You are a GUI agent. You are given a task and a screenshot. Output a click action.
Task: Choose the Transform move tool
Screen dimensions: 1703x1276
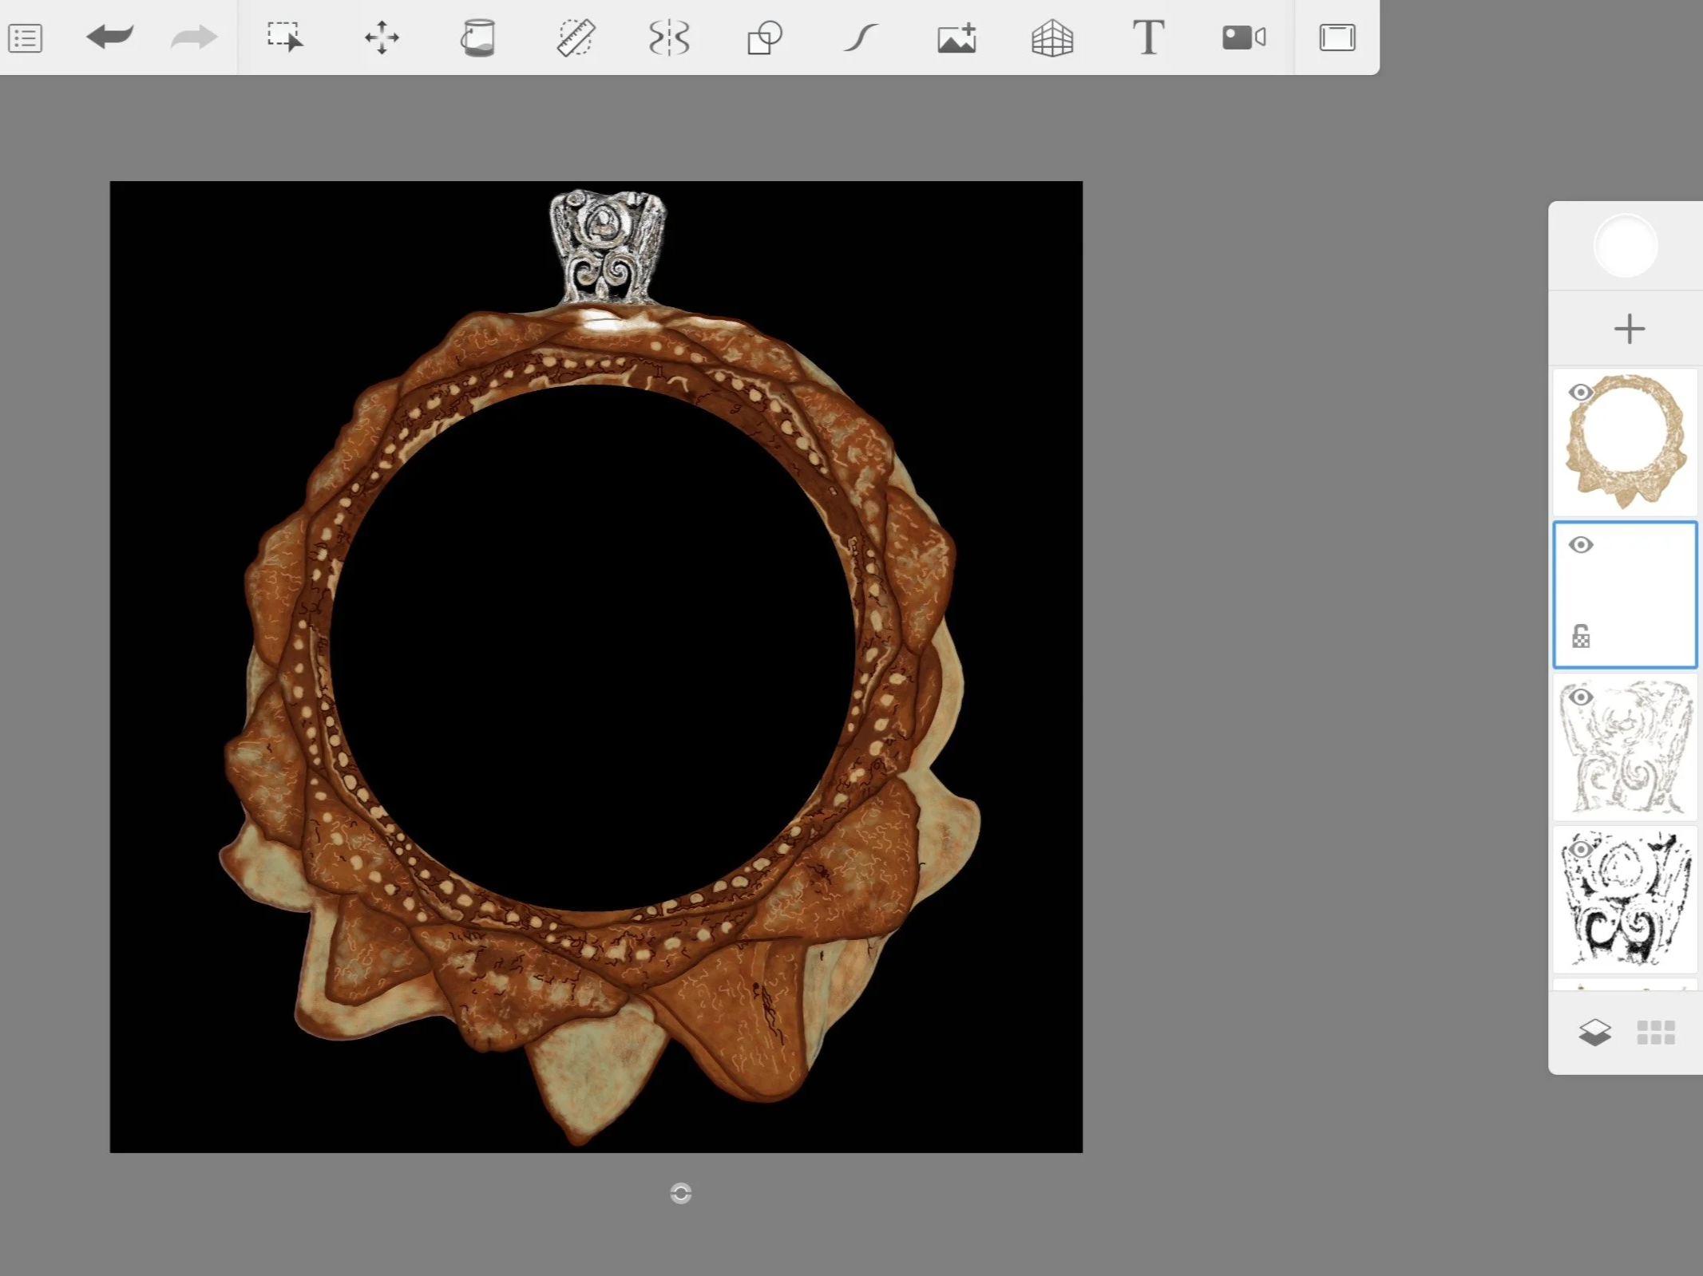pyautogui.click(x=382, y=38)
